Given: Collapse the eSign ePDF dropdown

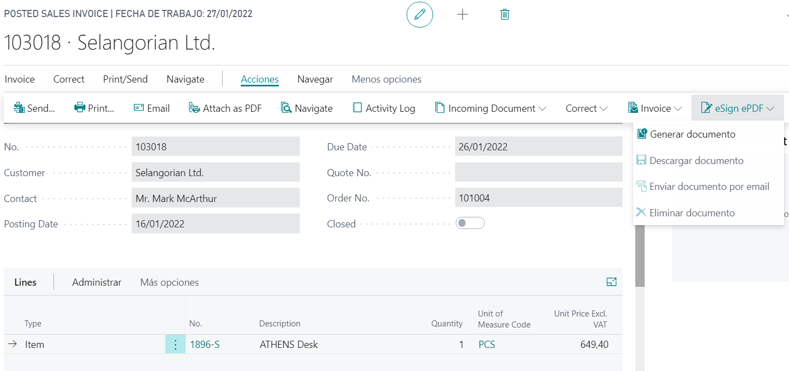Looking at the screenshot, I should tap(738, 108).
